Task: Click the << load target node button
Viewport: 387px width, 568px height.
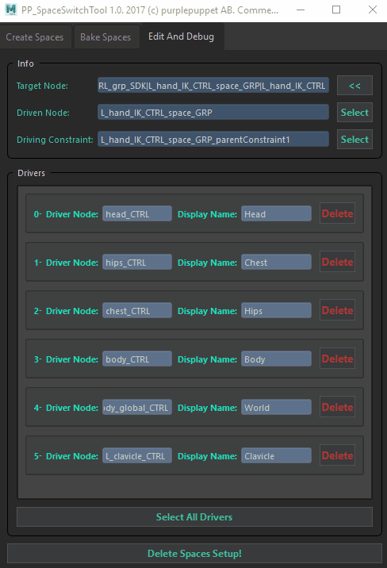Action: [x=354, y=86]
